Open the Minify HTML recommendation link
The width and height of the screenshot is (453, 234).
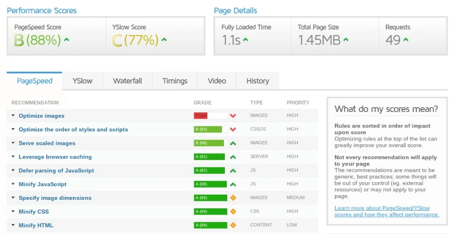[x=36, y=225]
